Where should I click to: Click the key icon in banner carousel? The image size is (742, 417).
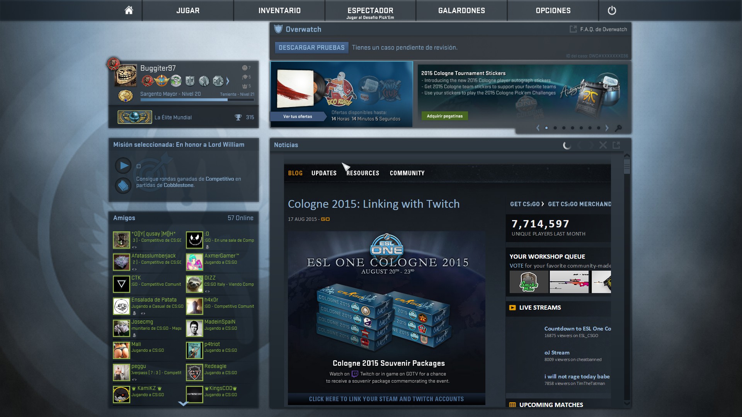[x=618, y=128]
